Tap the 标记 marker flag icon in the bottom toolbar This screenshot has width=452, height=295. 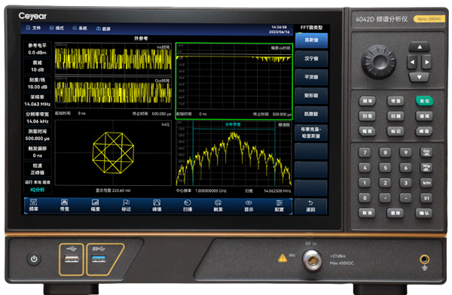[x=126, y=202]
